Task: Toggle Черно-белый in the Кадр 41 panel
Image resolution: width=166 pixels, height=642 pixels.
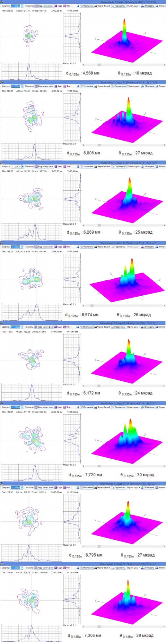Action: tap(102, 327)
